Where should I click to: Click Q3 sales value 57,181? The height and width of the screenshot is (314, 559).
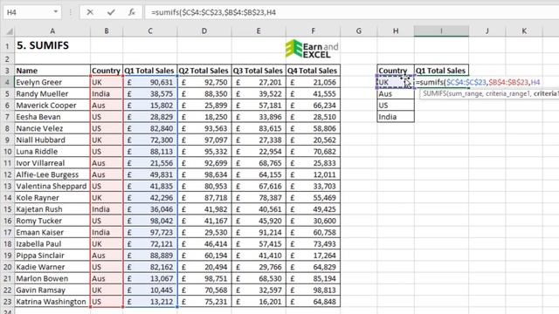(259, 106)
